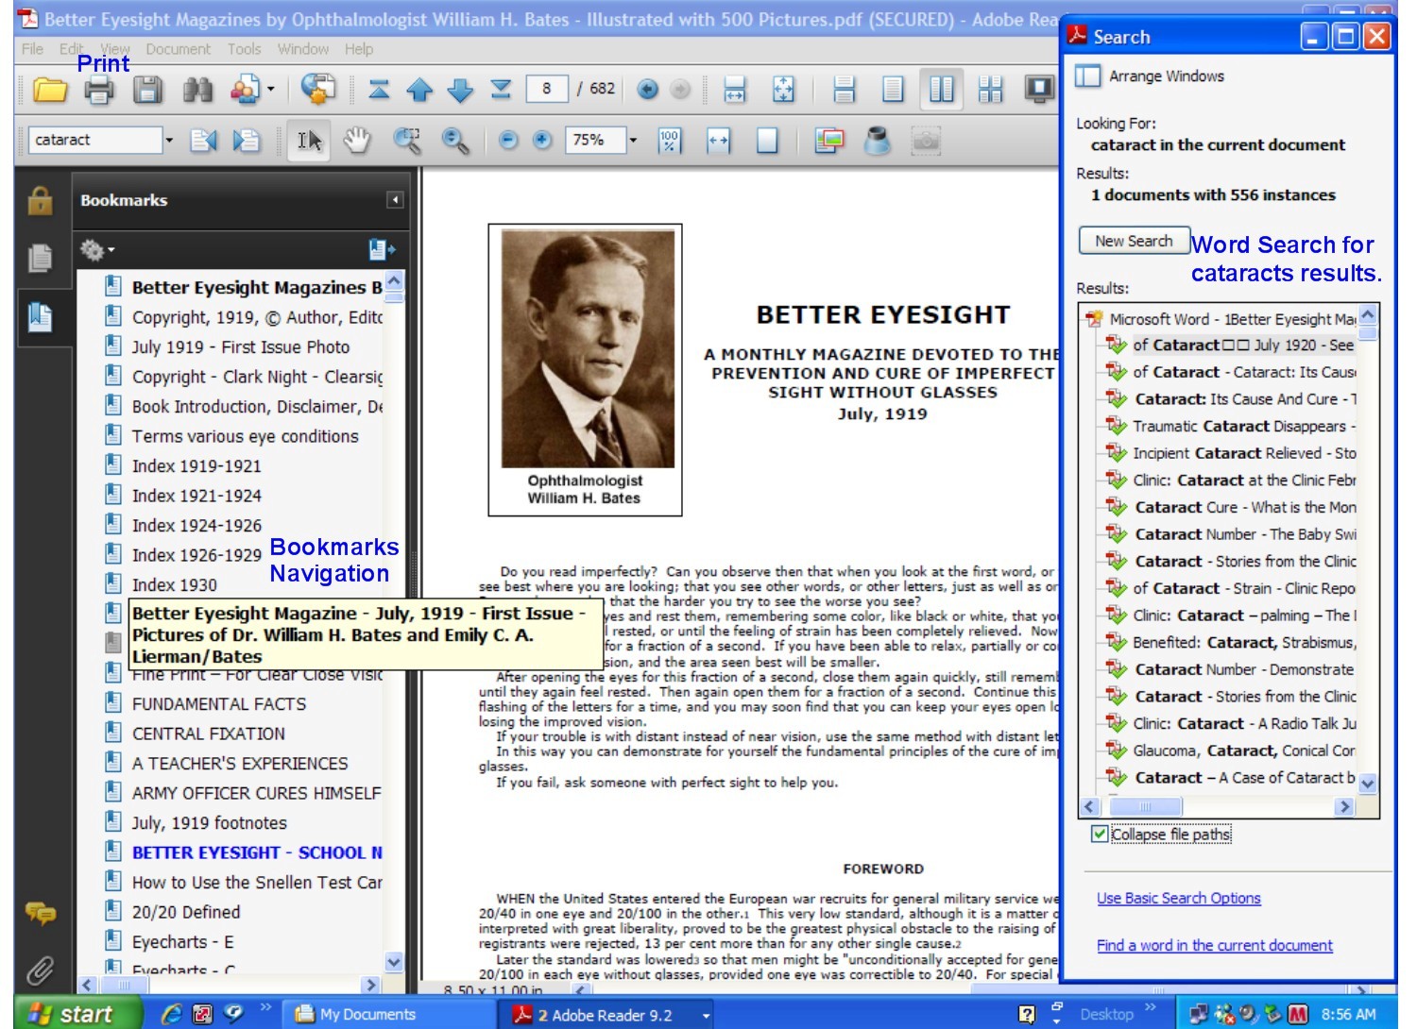Click the Zoom Out minus button
Image resolution: width=1417 pixels, height=1029 pixels.
pyautogui.click(x=508, y=141)
